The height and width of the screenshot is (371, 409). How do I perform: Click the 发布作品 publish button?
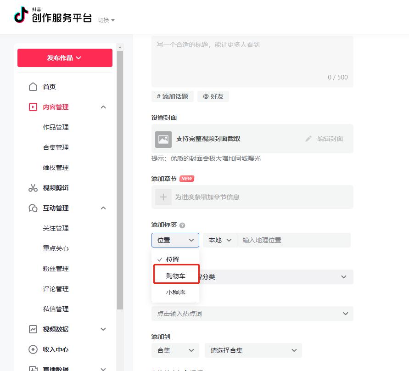[x=65, y=58]
